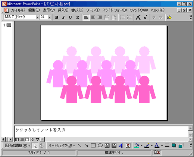Expand formatting toolbar overflow options
The height and width of the screenshot is (157, 194).
191,17
